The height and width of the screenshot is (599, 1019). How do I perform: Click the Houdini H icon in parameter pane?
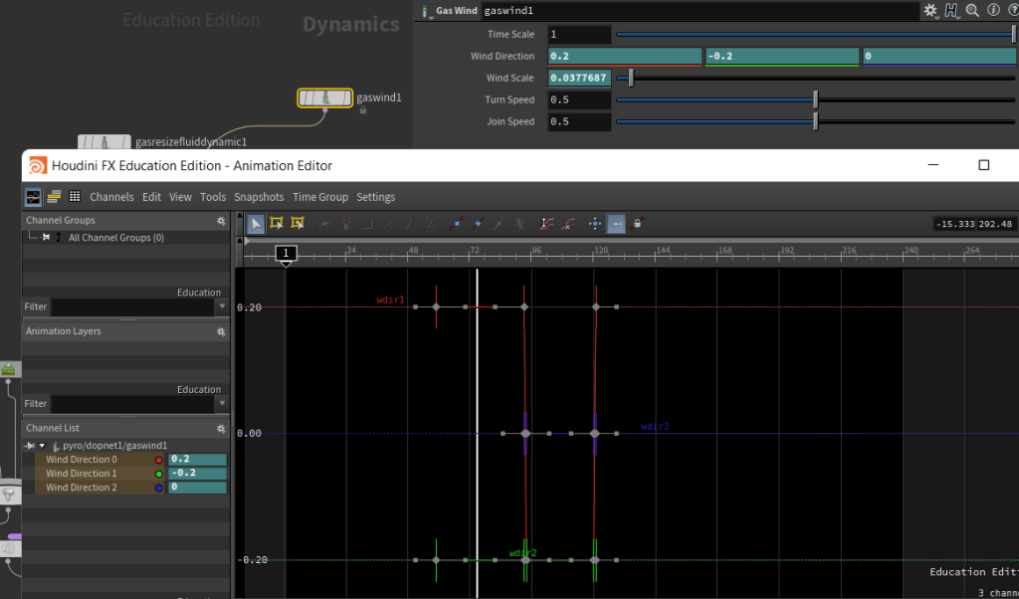point(951,10)
